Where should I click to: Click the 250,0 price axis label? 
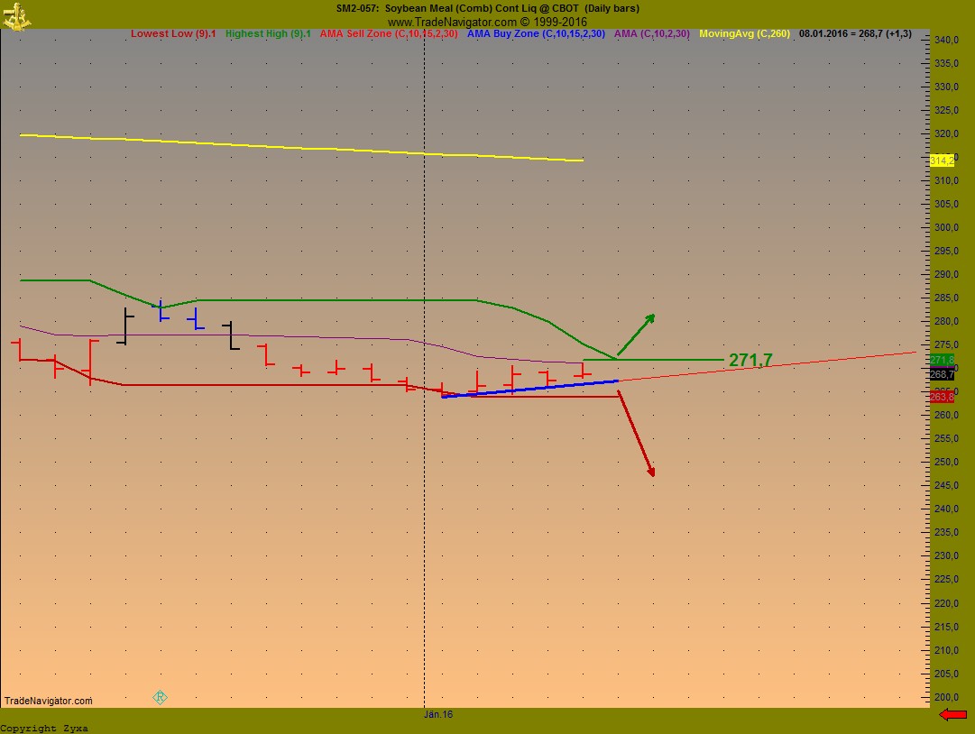tap(946, 462)
